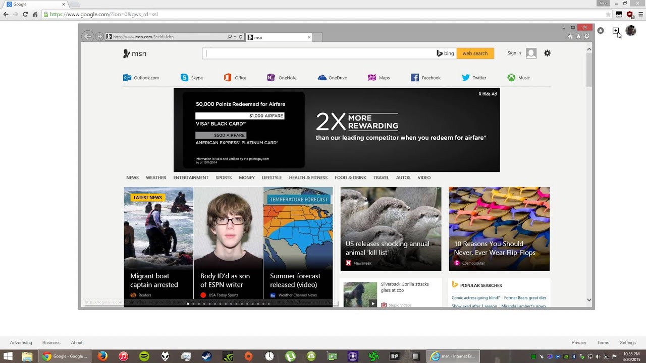The width and height of the screenshot is (646, 363).
Task: Click the web search button
Action: tap(475, 53)
